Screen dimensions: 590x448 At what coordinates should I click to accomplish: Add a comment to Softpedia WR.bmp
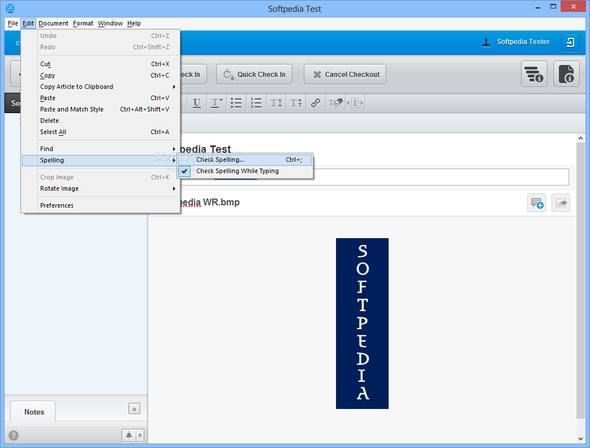pos(537,203)
